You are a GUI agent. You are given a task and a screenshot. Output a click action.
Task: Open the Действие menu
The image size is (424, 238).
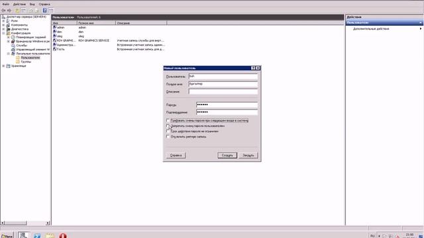[19, 5]
